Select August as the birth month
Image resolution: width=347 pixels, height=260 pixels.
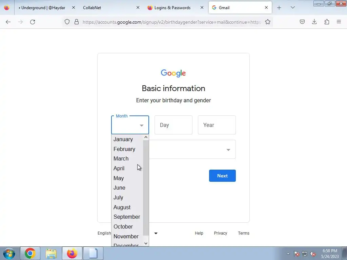click(127, 207)
